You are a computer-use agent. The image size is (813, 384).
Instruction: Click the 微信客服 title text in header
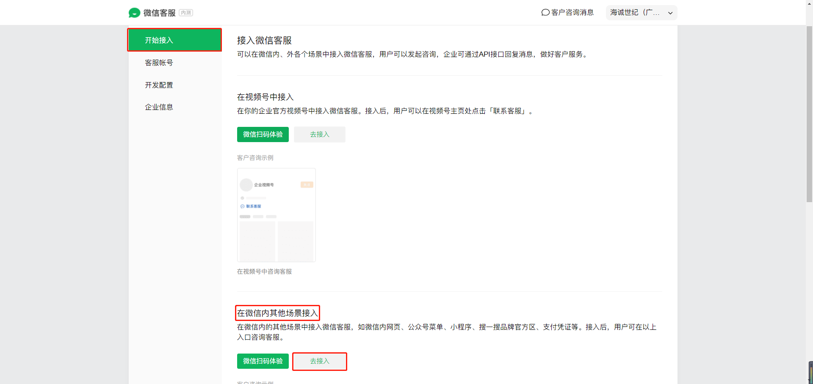pyautogui.click(x=160, y=13)
